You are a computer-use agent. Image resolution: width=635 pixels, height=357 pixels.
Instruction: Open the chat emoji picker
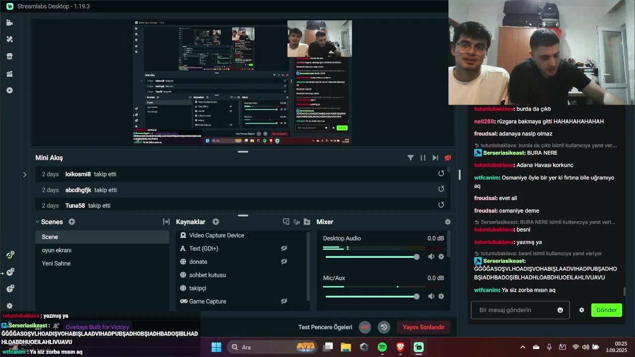(560, 310)
